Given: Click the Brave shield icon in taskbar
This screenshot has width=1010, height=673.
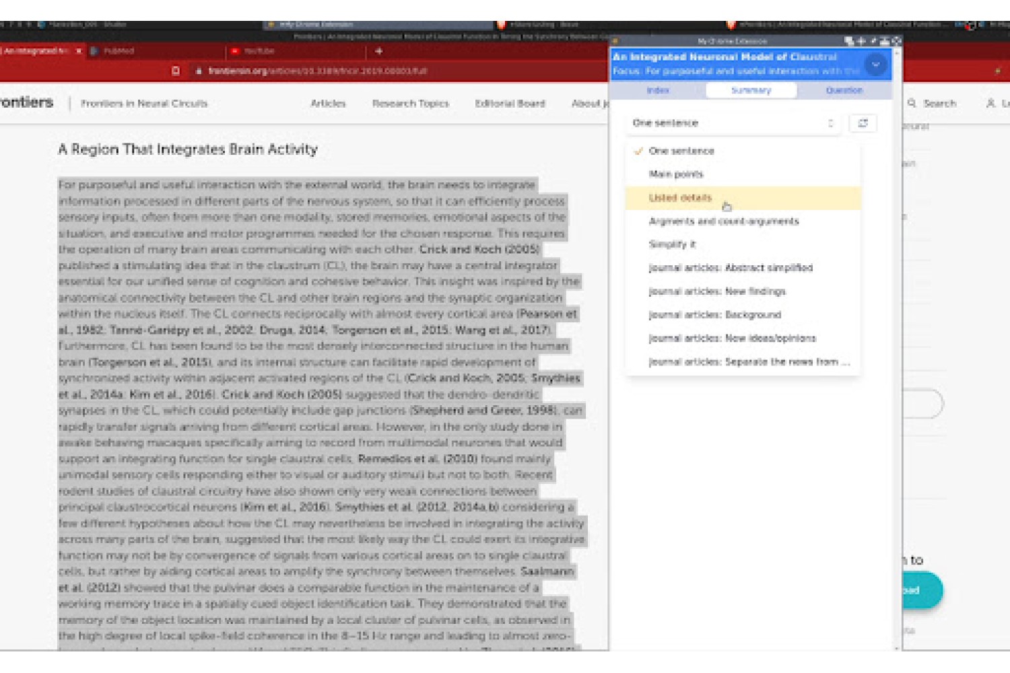Looking at the screenshot, I should point(502,25).
